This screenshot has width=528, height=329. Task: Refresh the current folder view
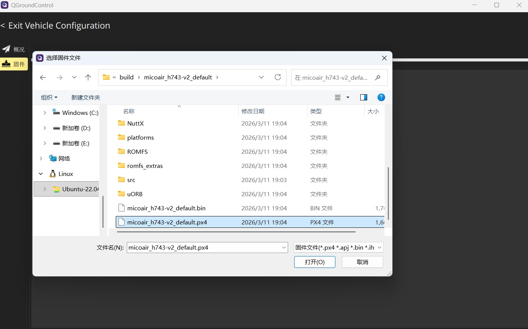[278, 77]
